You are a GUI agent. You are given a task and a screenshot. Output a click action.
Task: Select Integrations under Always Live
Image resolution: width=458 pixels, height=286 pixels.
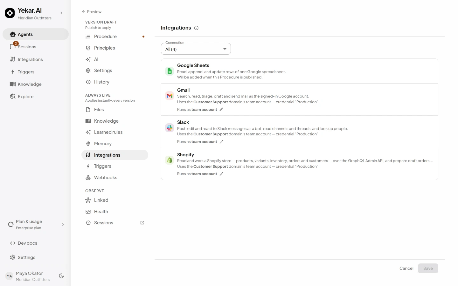pos(115,155)
